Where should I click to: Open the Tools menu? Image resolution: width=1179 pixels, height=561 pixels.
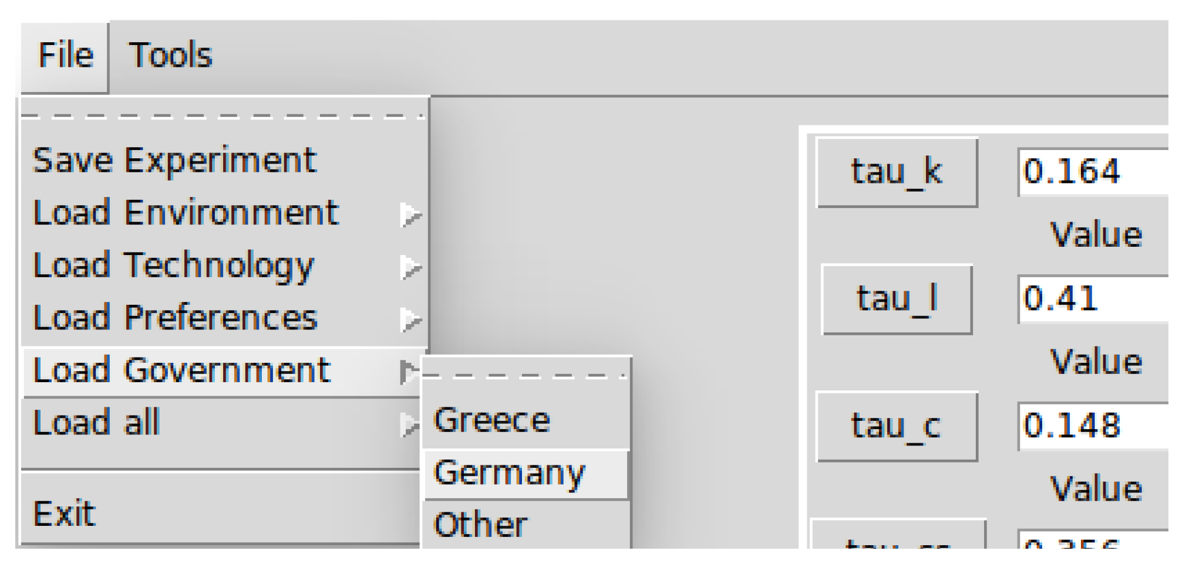pos(170,56)
